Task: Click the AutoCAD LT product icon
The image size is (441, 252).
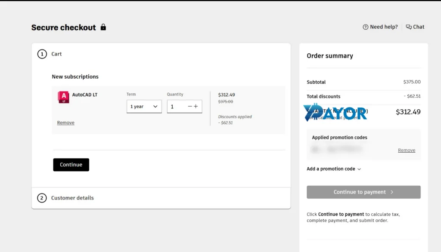Action: pos(63,97)
